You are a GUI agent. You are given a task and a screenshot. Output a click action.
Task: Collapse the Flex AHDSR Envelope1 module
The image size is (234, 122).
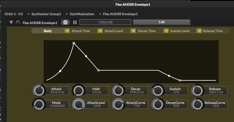11,22
